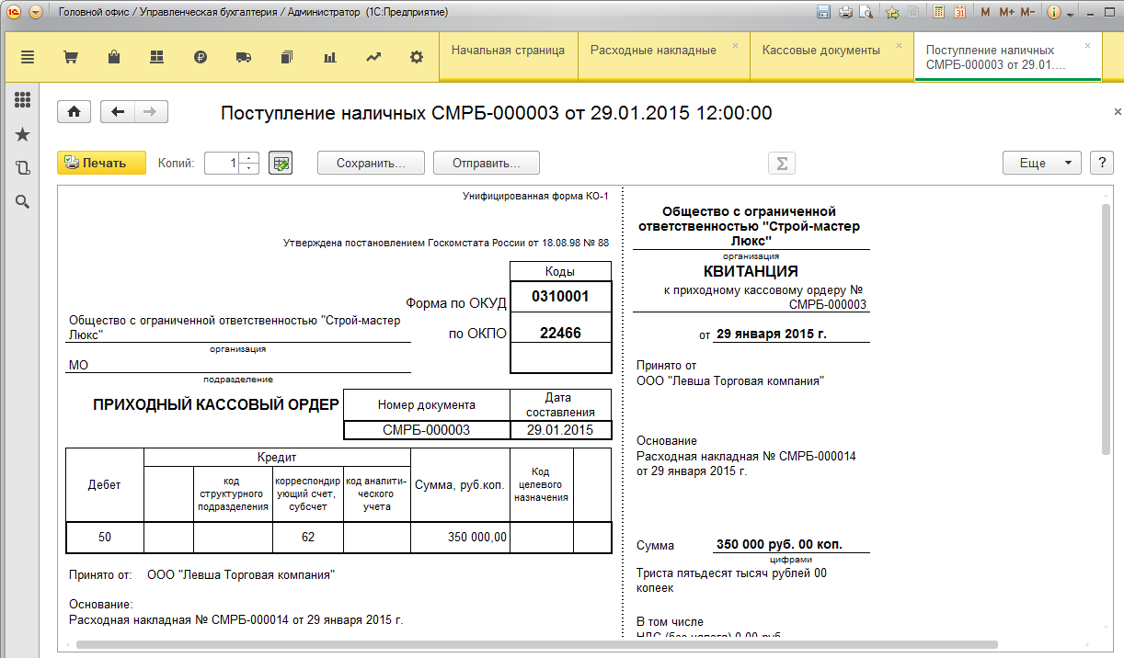The width and height of the screenshot is (1124, 658).
Task: Open the ruble money section icon
Action: 201,57
